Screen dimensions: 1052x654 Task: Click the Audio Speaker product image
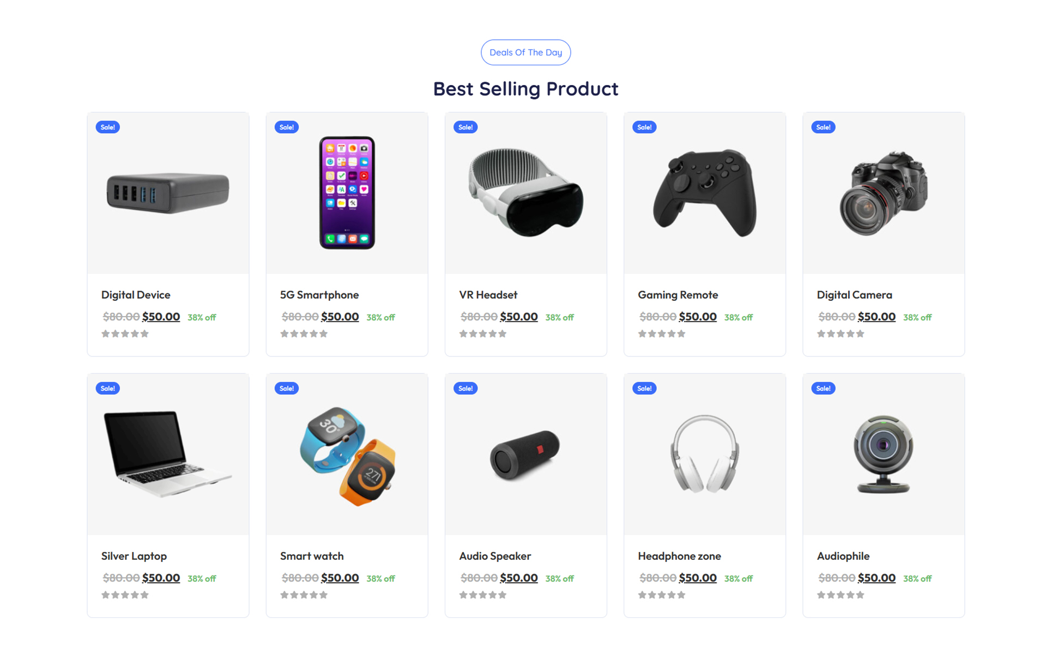coord(525,454)
